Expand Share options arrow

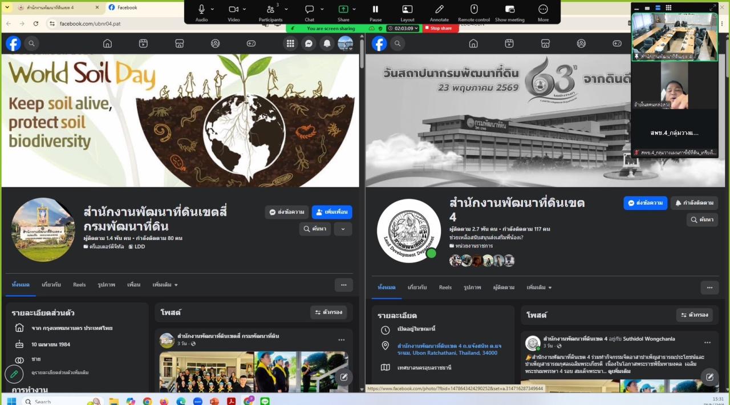pyautogui.click(x=354, y=10)
